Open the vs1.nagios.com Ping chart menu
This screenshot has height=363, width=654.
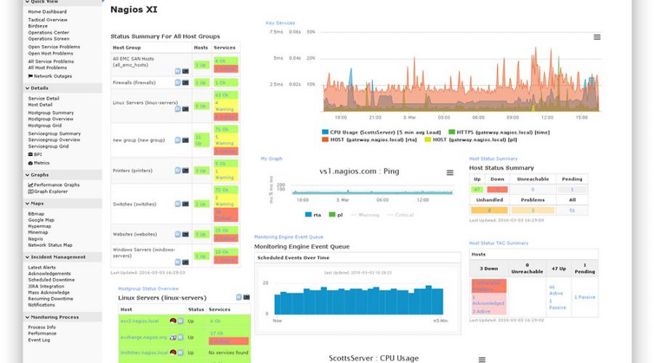pyautogui.click(x=450, y=173)
